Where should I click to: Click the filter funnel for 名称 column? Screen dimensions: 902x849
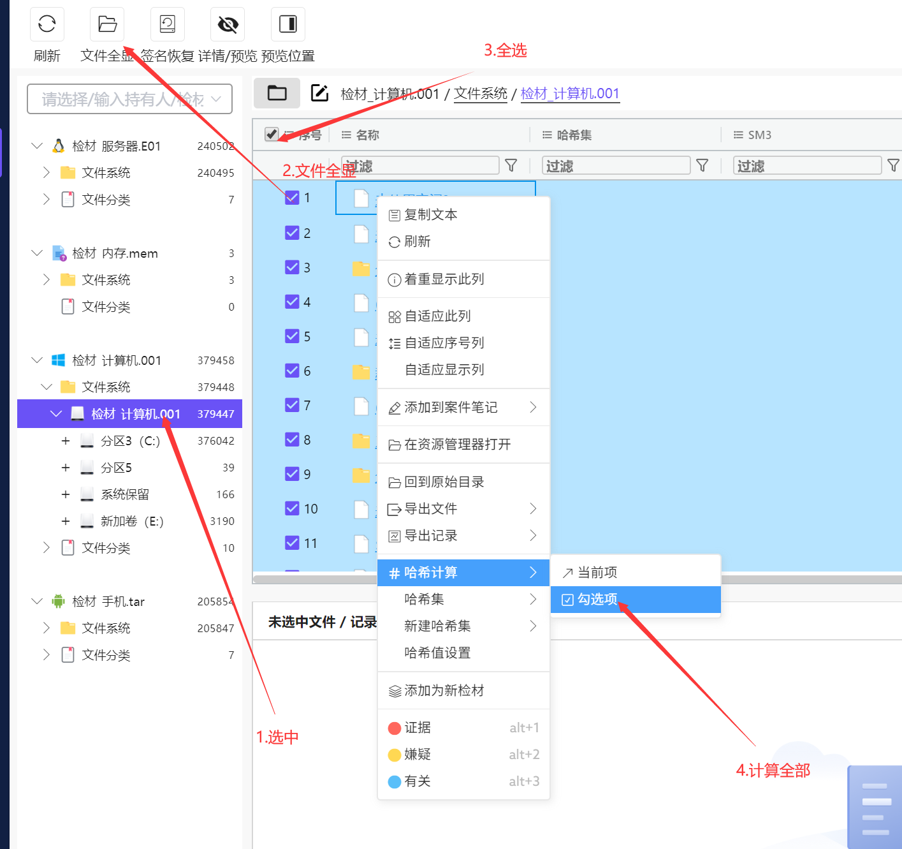tap(511, 166)
